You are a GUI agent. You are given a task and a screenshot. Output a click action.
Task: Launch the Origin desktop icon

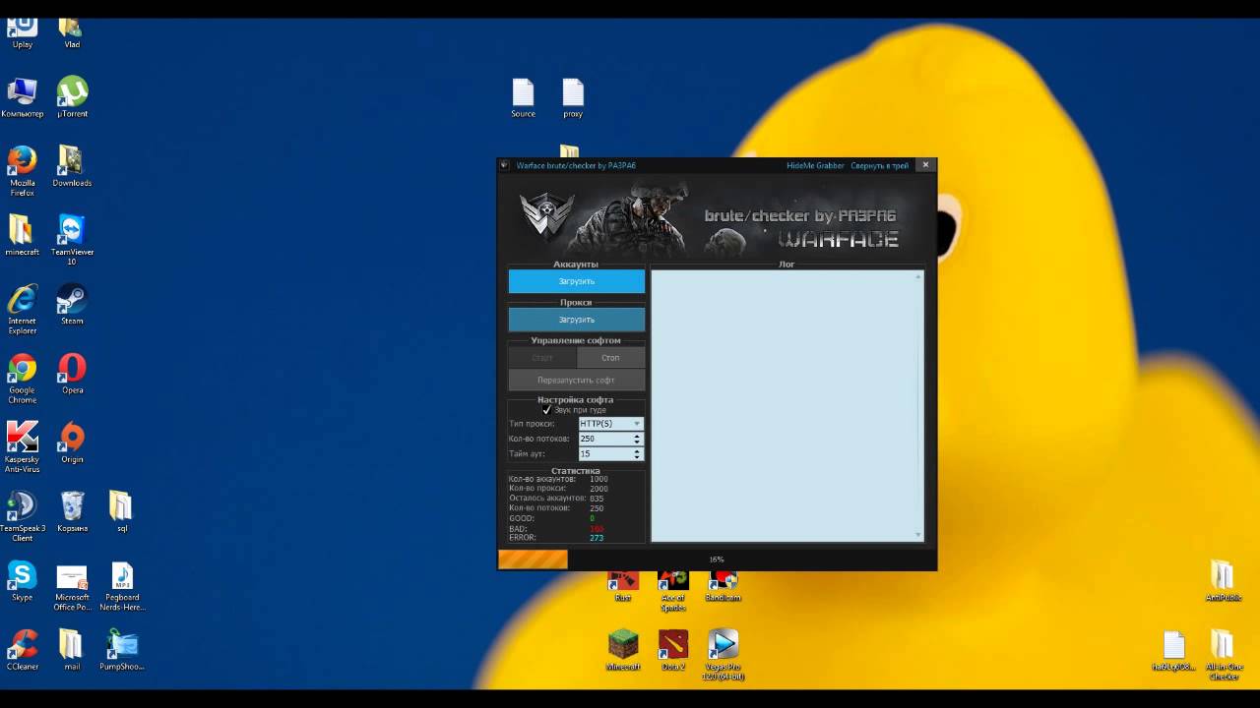72,442
